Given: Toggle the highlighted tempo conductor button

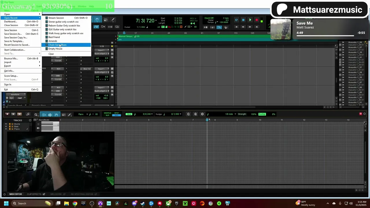Looking at the screenshot, I should click(219, 27).
